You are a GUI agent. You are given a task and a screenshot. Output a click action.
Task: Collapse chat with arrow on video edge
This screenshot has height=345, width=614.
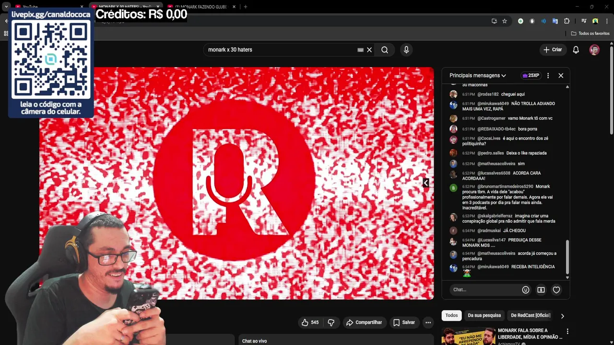pyautogui.click(x=425, y=183)
